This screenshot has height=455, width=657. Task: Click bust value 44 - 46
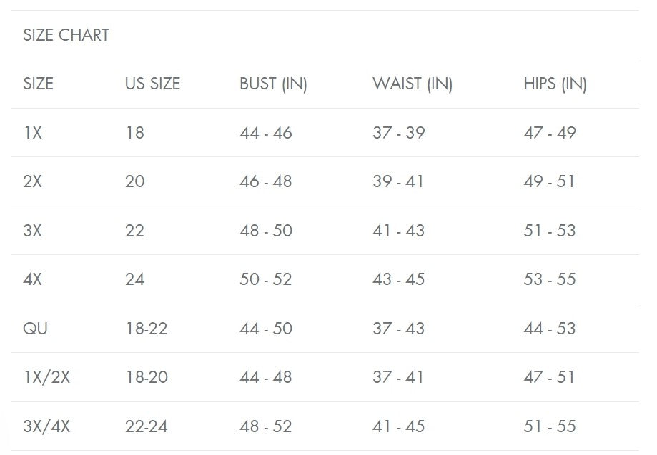(x=265, y=133)
